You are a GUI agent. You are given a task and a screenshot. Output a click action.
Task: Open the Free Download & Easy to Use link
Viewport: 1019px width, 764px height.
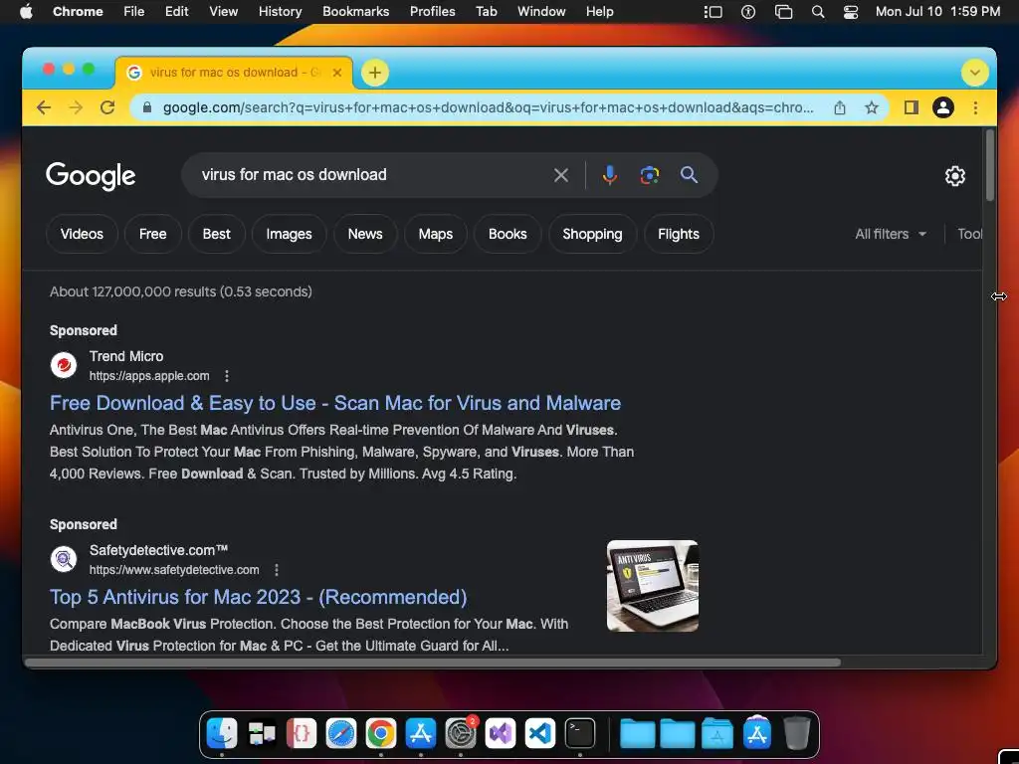click(335, 404)
